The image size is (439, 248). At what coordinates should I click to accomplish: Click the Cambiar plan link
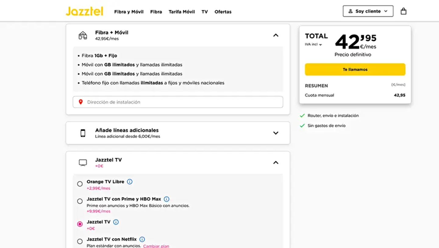point(156,246)
